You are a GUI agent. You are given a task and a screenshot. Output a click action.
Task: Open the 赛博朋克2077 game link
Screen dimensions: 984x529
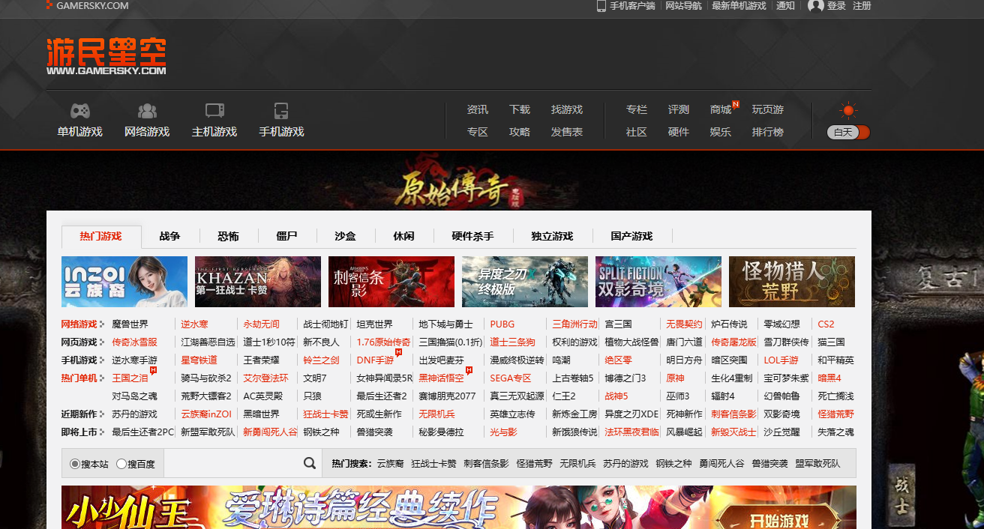coord(447,396)
